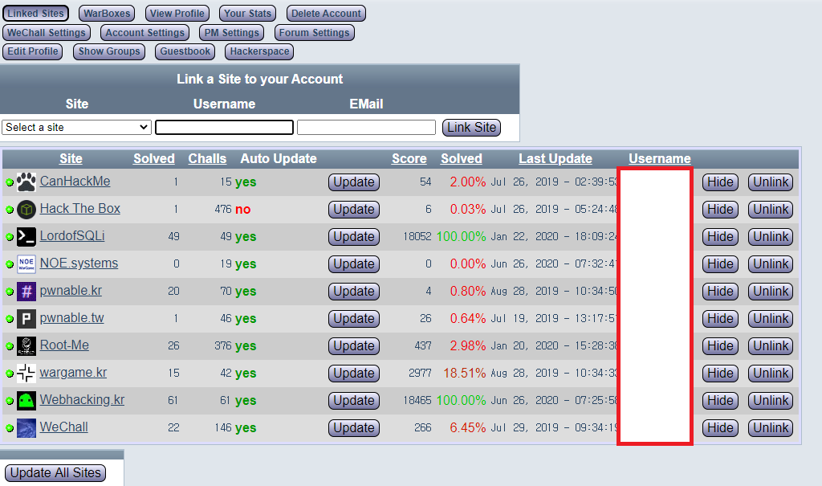Click the Hack The Box cube logo

click(x=26, y=210)
